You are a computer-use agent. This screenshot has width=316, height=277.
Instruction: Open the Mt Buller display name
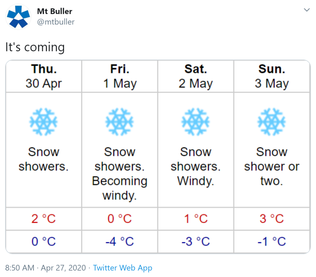[55, 11]
